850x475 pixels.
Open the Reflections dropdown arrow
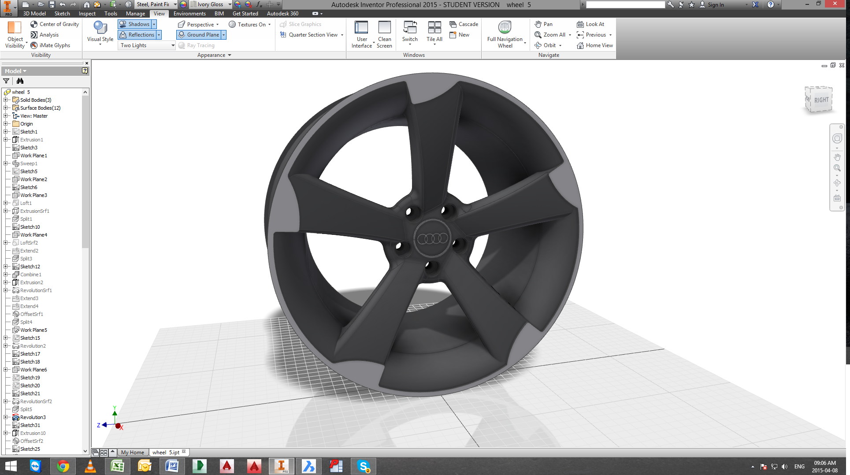(x=159, y=35)
